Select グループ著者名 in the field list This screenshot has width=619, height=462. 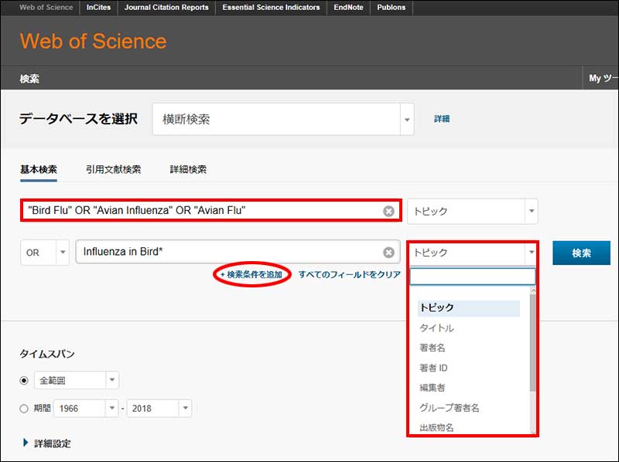[x=449, y=408]
